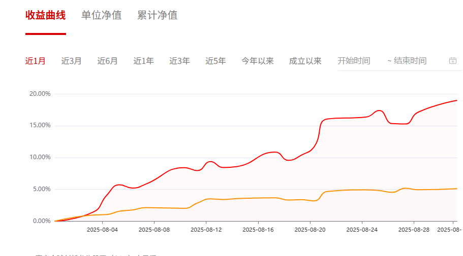
Task: Click the 20.00% y-axis label
Action: [40, 94]
